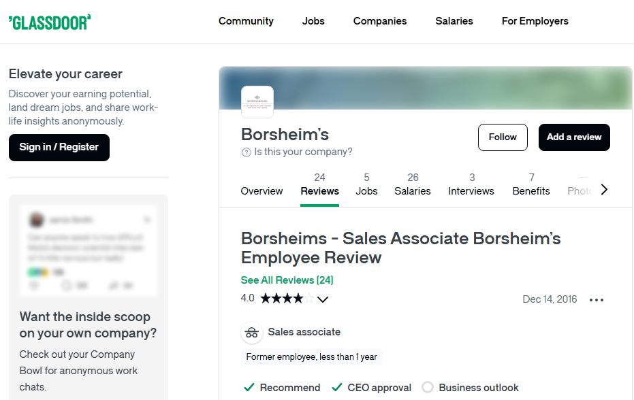The width and height of the screenshot is (634, 400).
Task: Open See All Reviews (24) link
Action: (x=287, y=280)
